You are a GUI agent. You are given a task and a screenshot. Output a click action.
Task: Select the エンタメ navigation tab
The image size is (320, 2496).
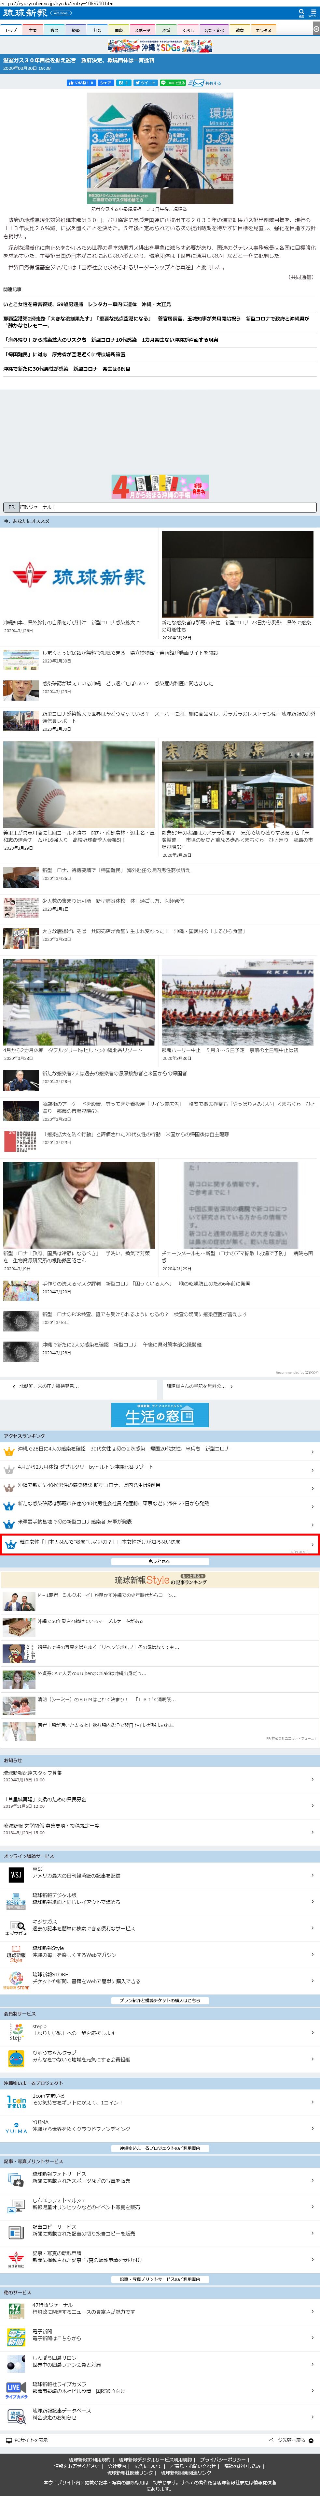pyautogui.click(x=263, y=30)
